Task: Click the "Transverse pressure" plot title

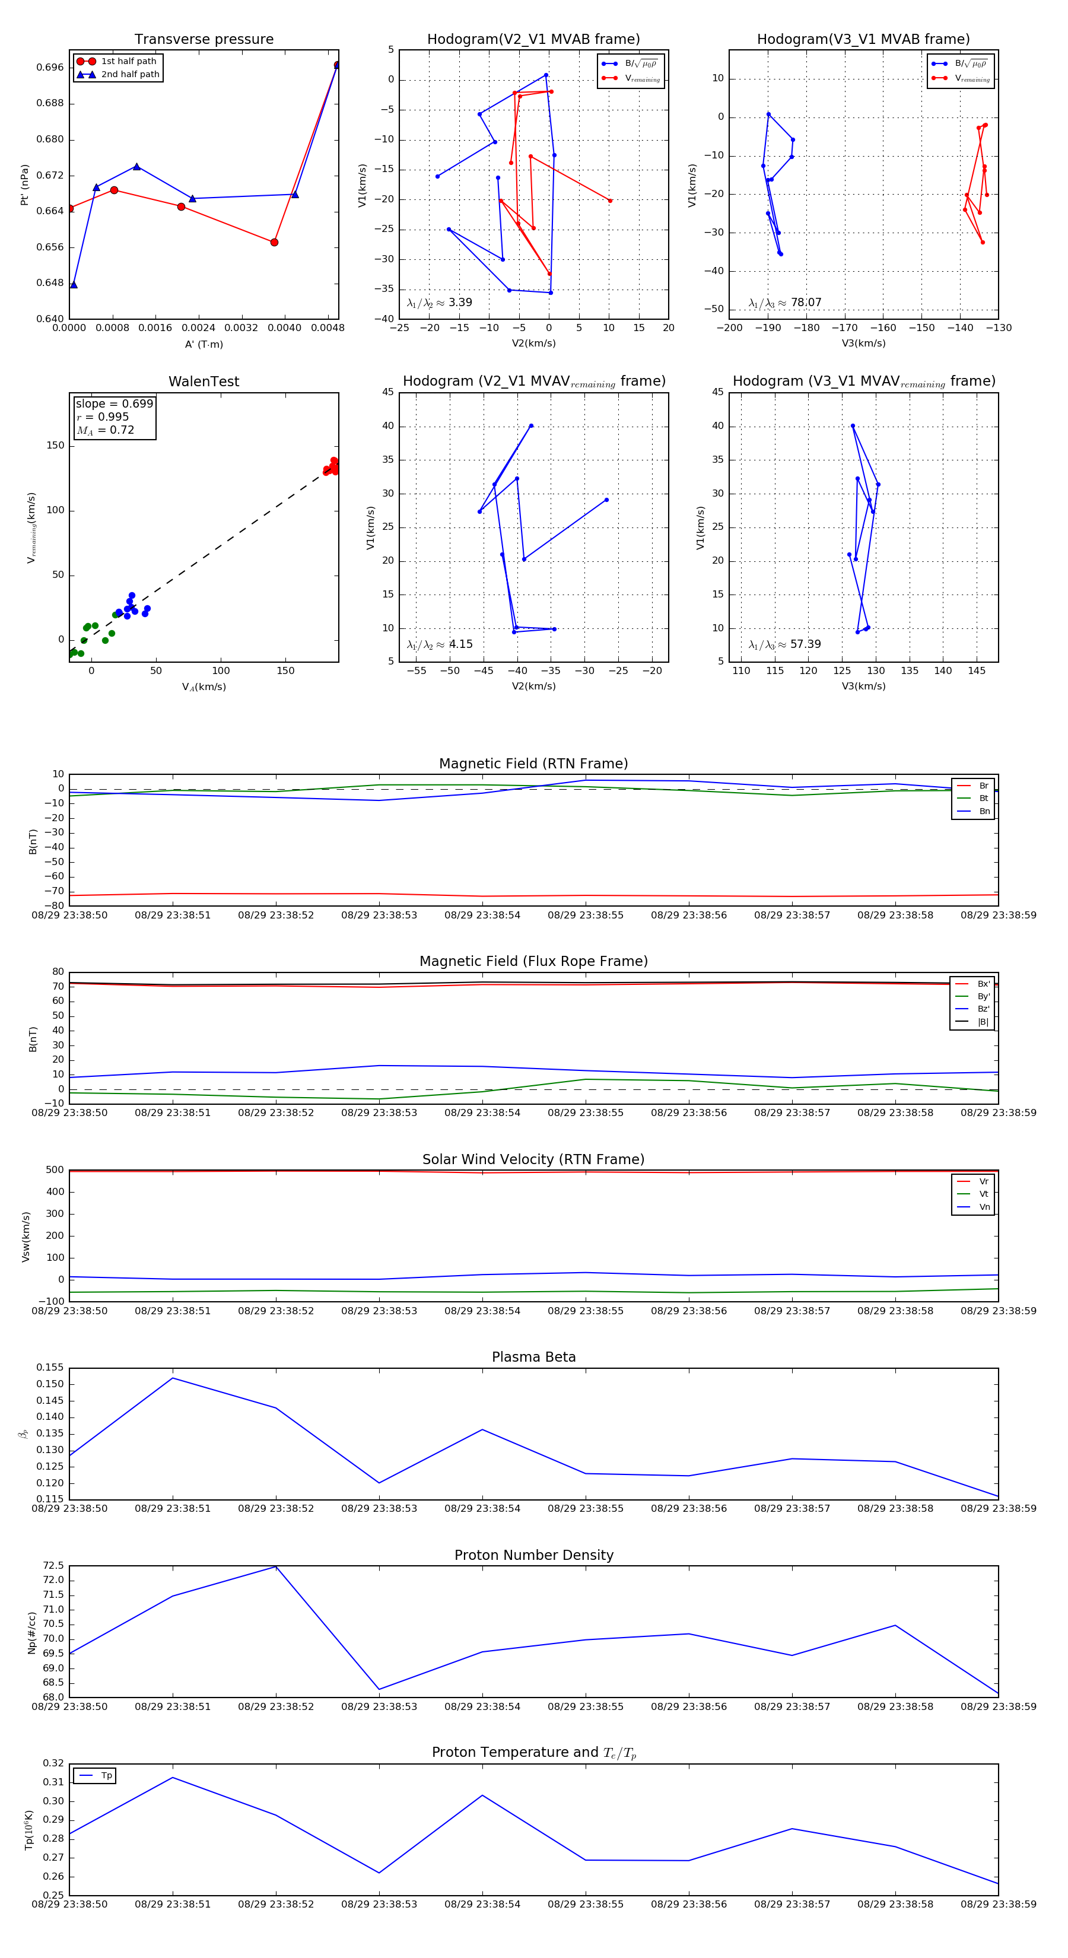Action: (204, 40)
